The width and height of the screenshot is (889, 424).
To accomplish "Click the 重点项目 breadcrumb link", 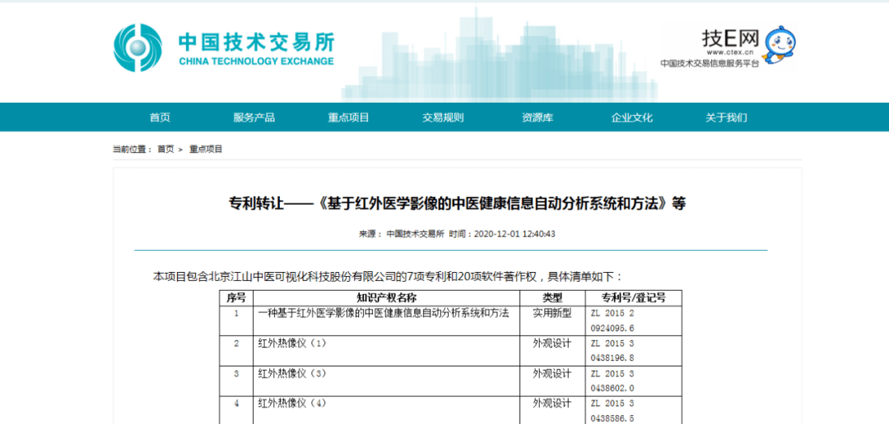I will pyautogui.click(x=206, y=150).
